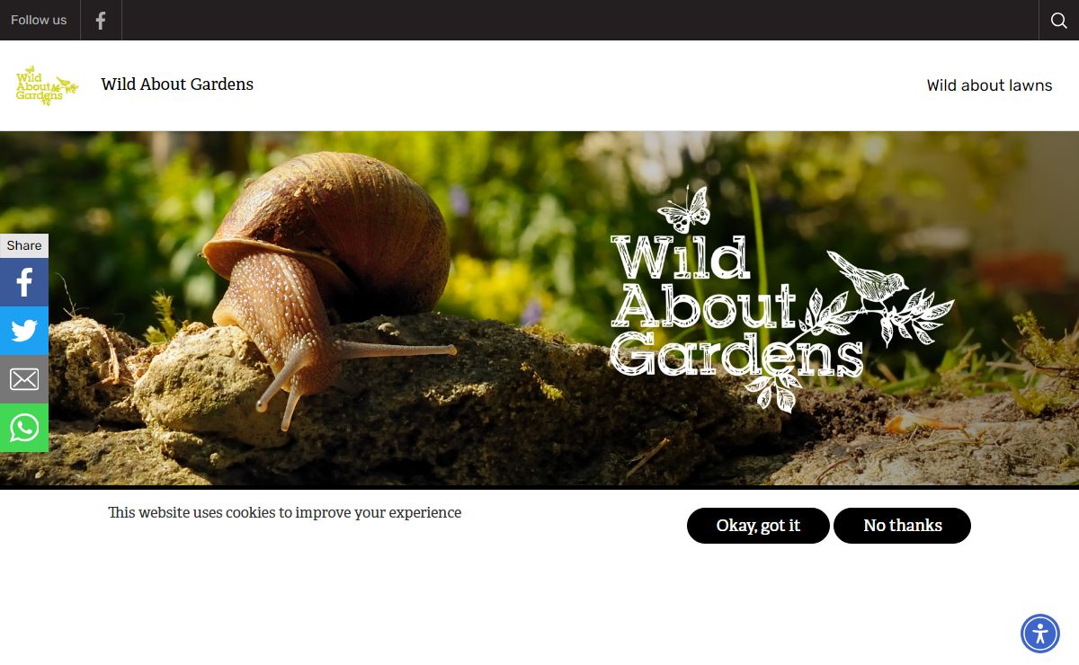Screen dimensions: 1079x665
Task: Click the cookie notice text
Action: (285, 513)
